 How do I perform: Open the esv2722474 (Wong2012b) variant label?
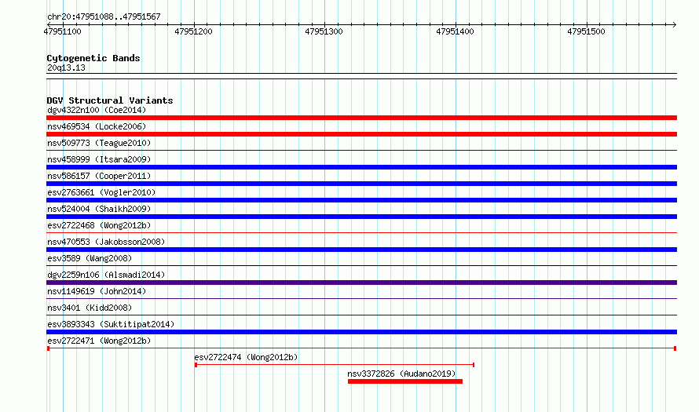pyautogui.click(x=246, y=357)
